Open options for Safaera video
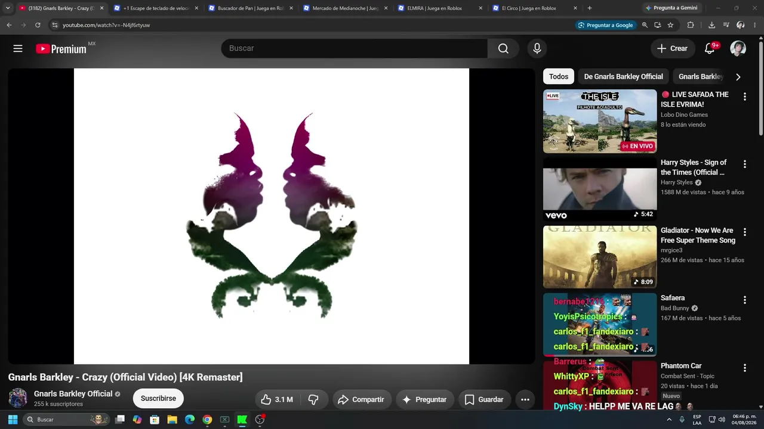 click(744, 300)
